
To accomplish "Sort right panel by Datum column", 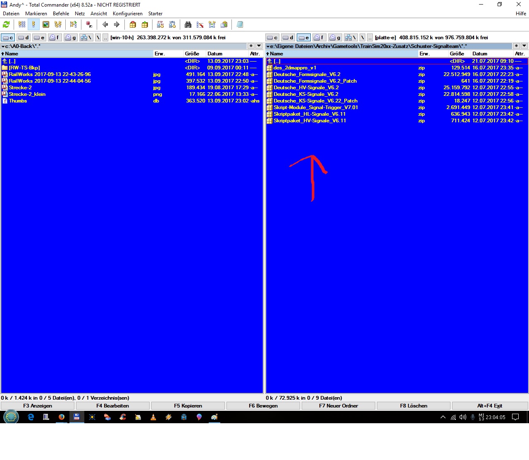I will (x=492, y=54).
